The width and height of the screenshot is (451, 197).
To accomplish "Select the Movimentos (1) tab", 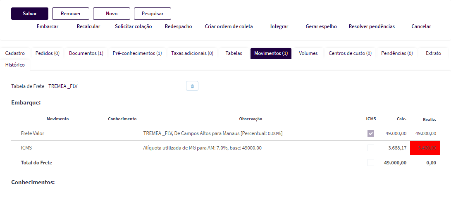I will (x=271, y=53).
